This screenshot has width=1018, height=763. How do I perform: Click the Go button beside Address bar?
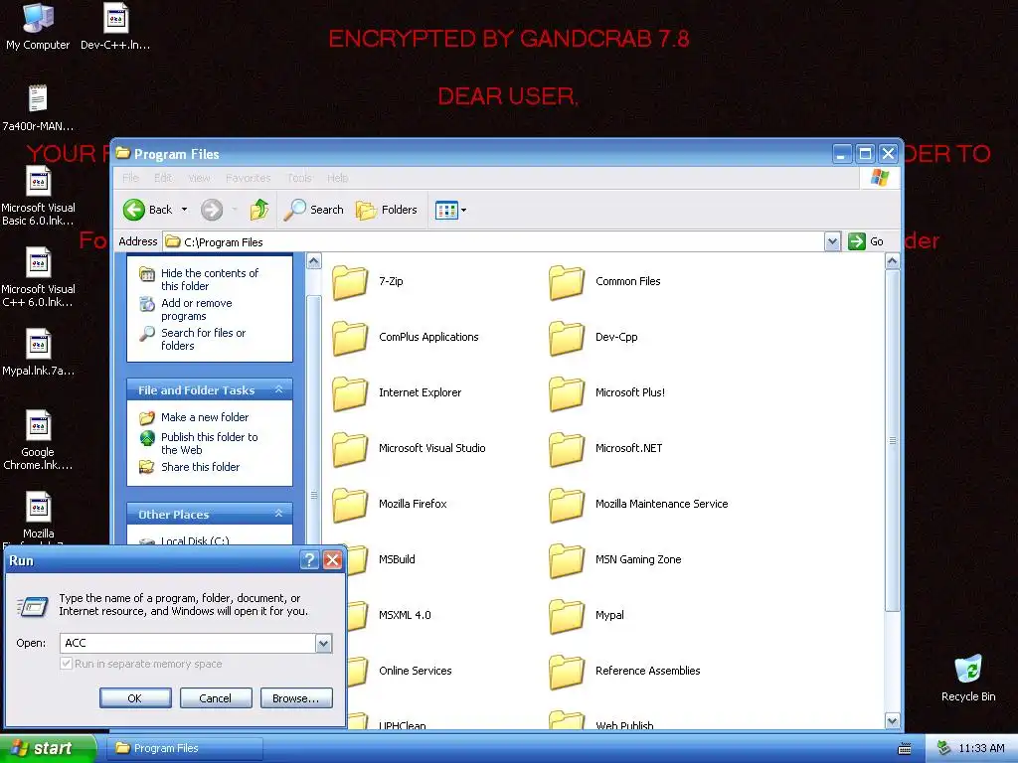point(866,242)
